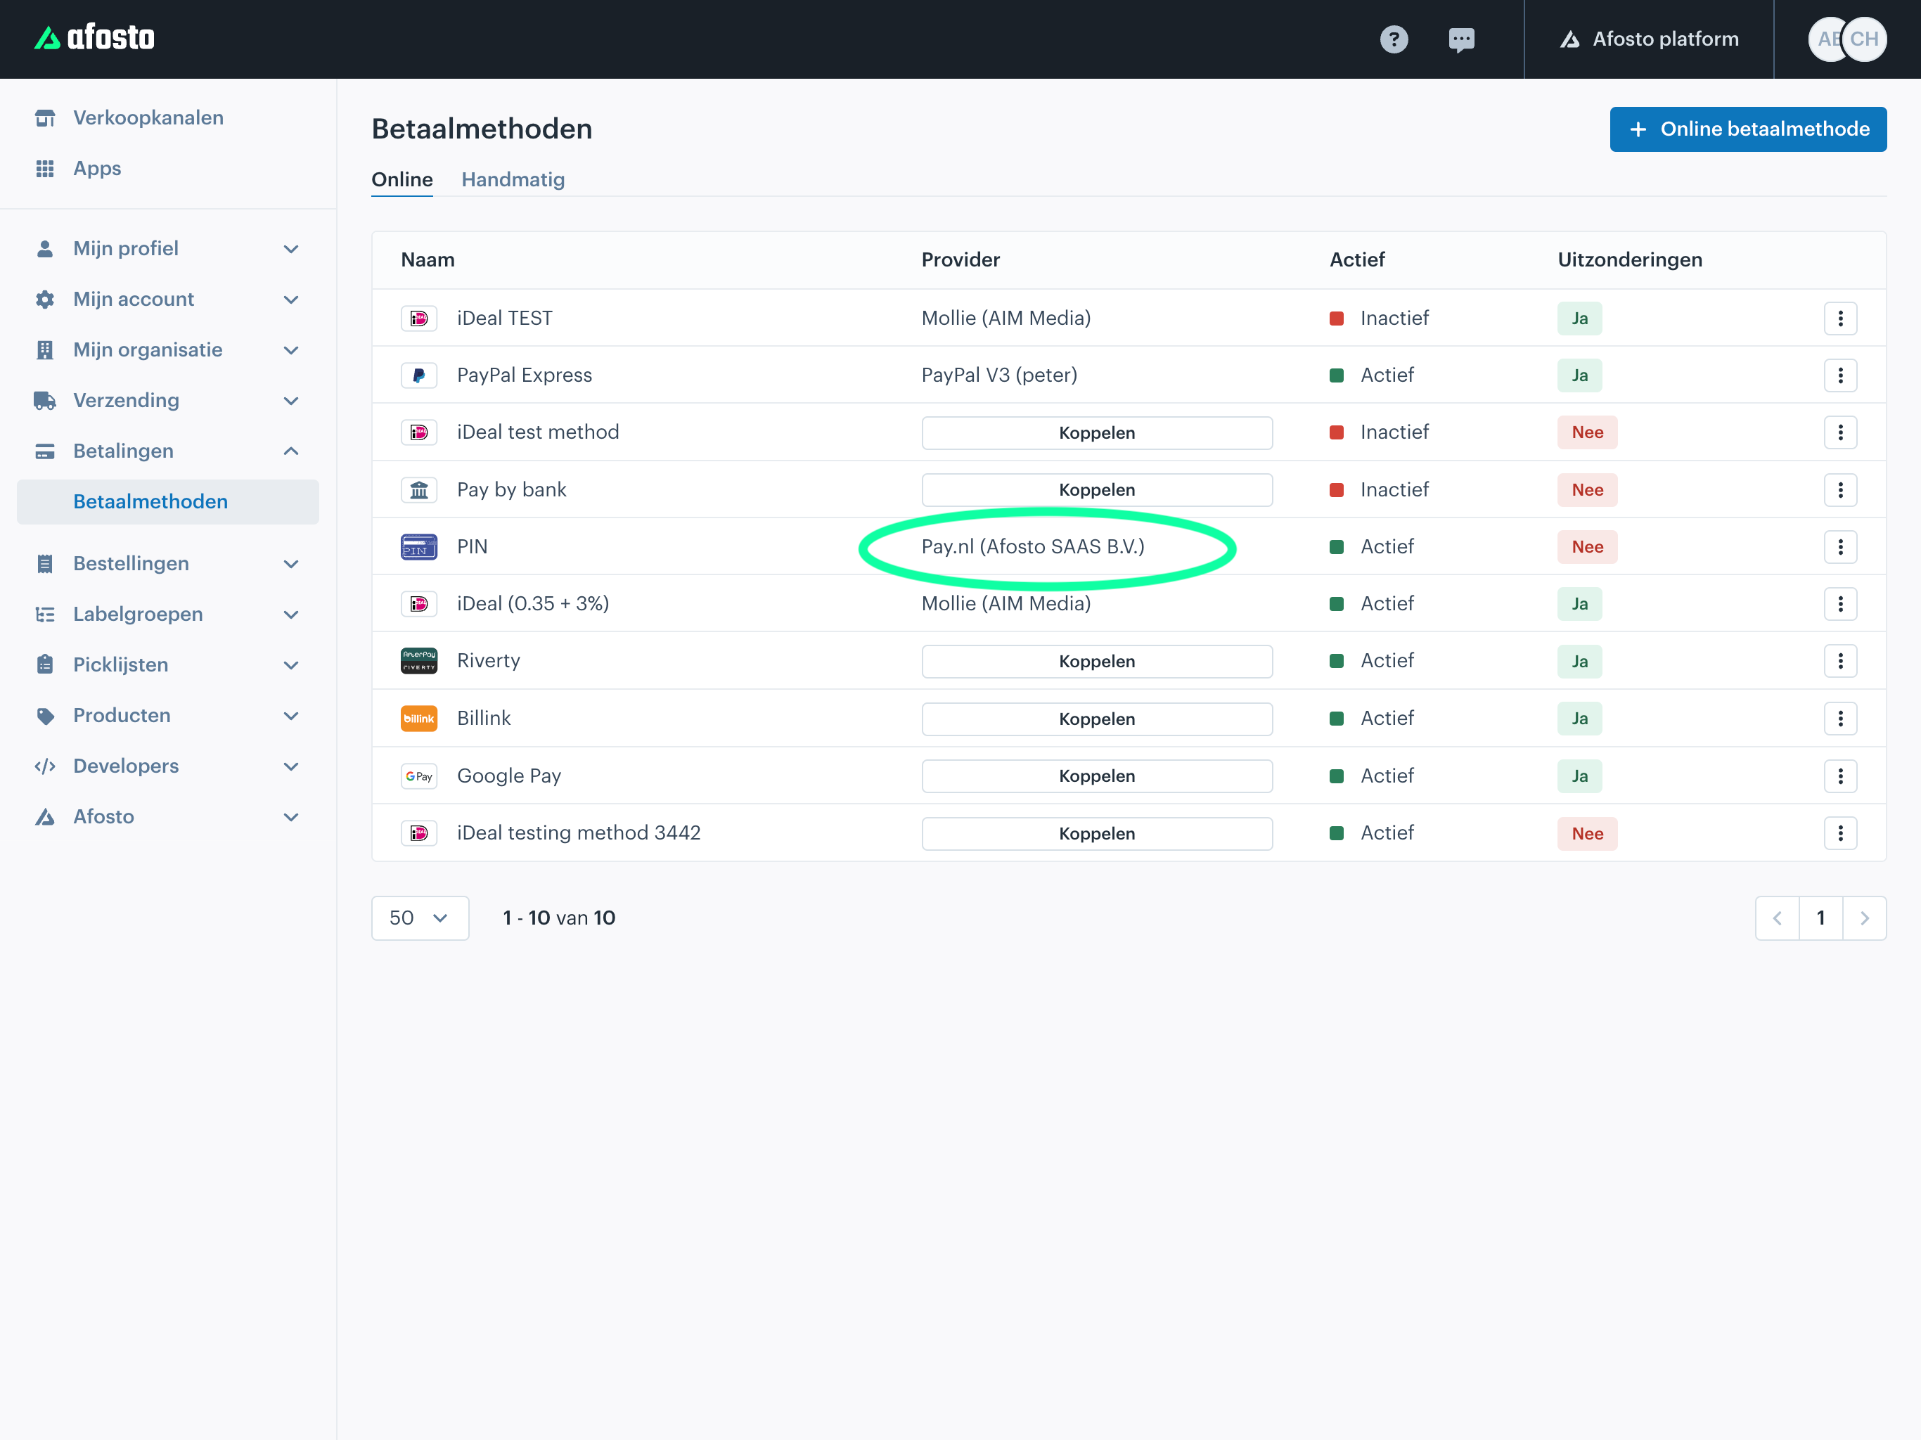The width and height of the screenshot is (1921, 1440).
Task: Go to next page arrow
Action: tap(1865, 918)
